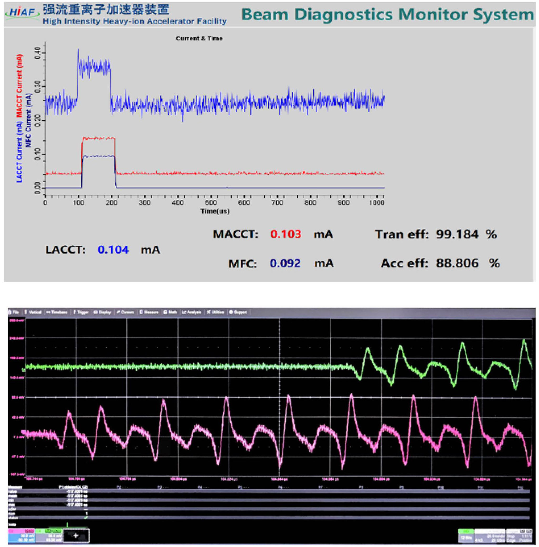Click the Time(us) axis label

tap(215, 211)
